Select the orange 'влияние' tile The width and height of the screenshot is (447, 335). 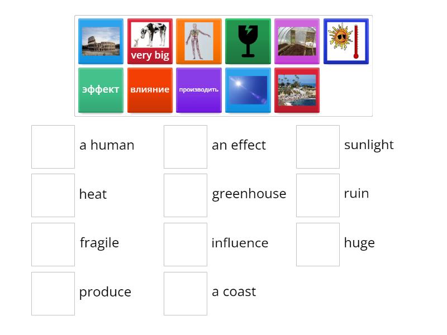150,90
